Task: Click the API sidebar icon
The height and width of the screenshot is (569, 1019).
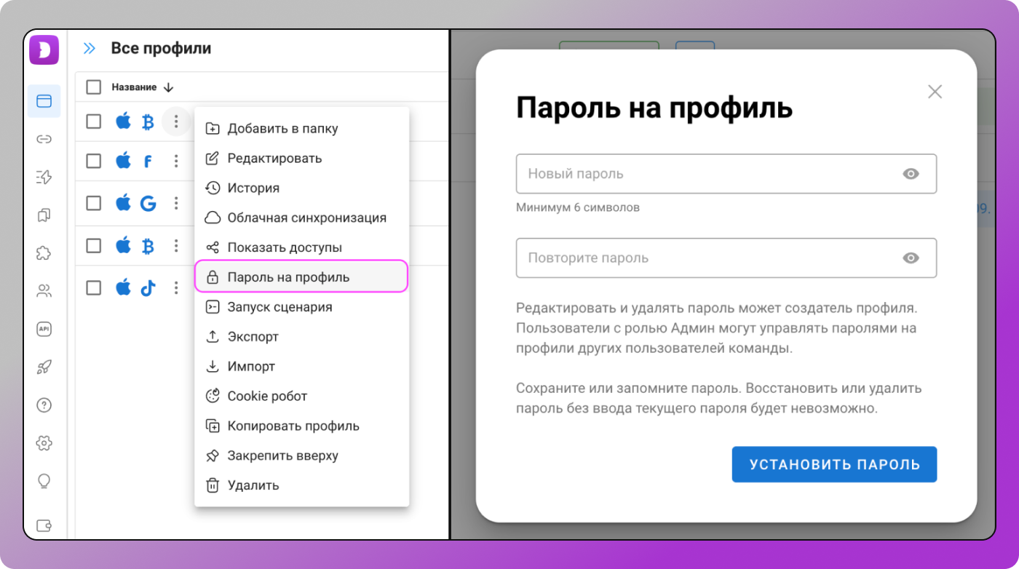Action: pos(44,329)
